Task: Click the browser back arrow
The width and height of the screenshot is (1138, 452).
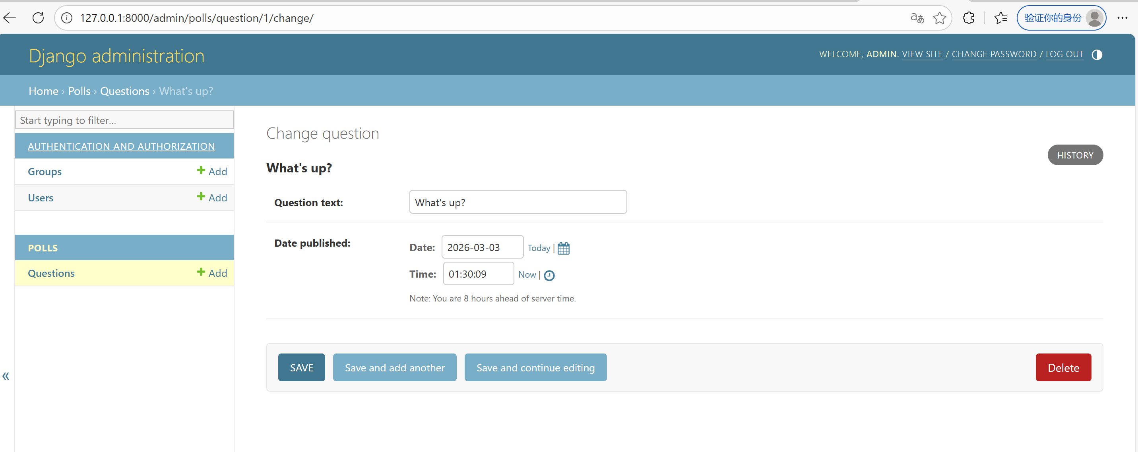Action: (x=10, y=18)
